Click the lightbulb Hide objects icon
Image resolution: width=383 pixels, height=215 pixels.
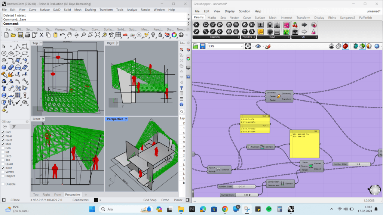(153, 35)
